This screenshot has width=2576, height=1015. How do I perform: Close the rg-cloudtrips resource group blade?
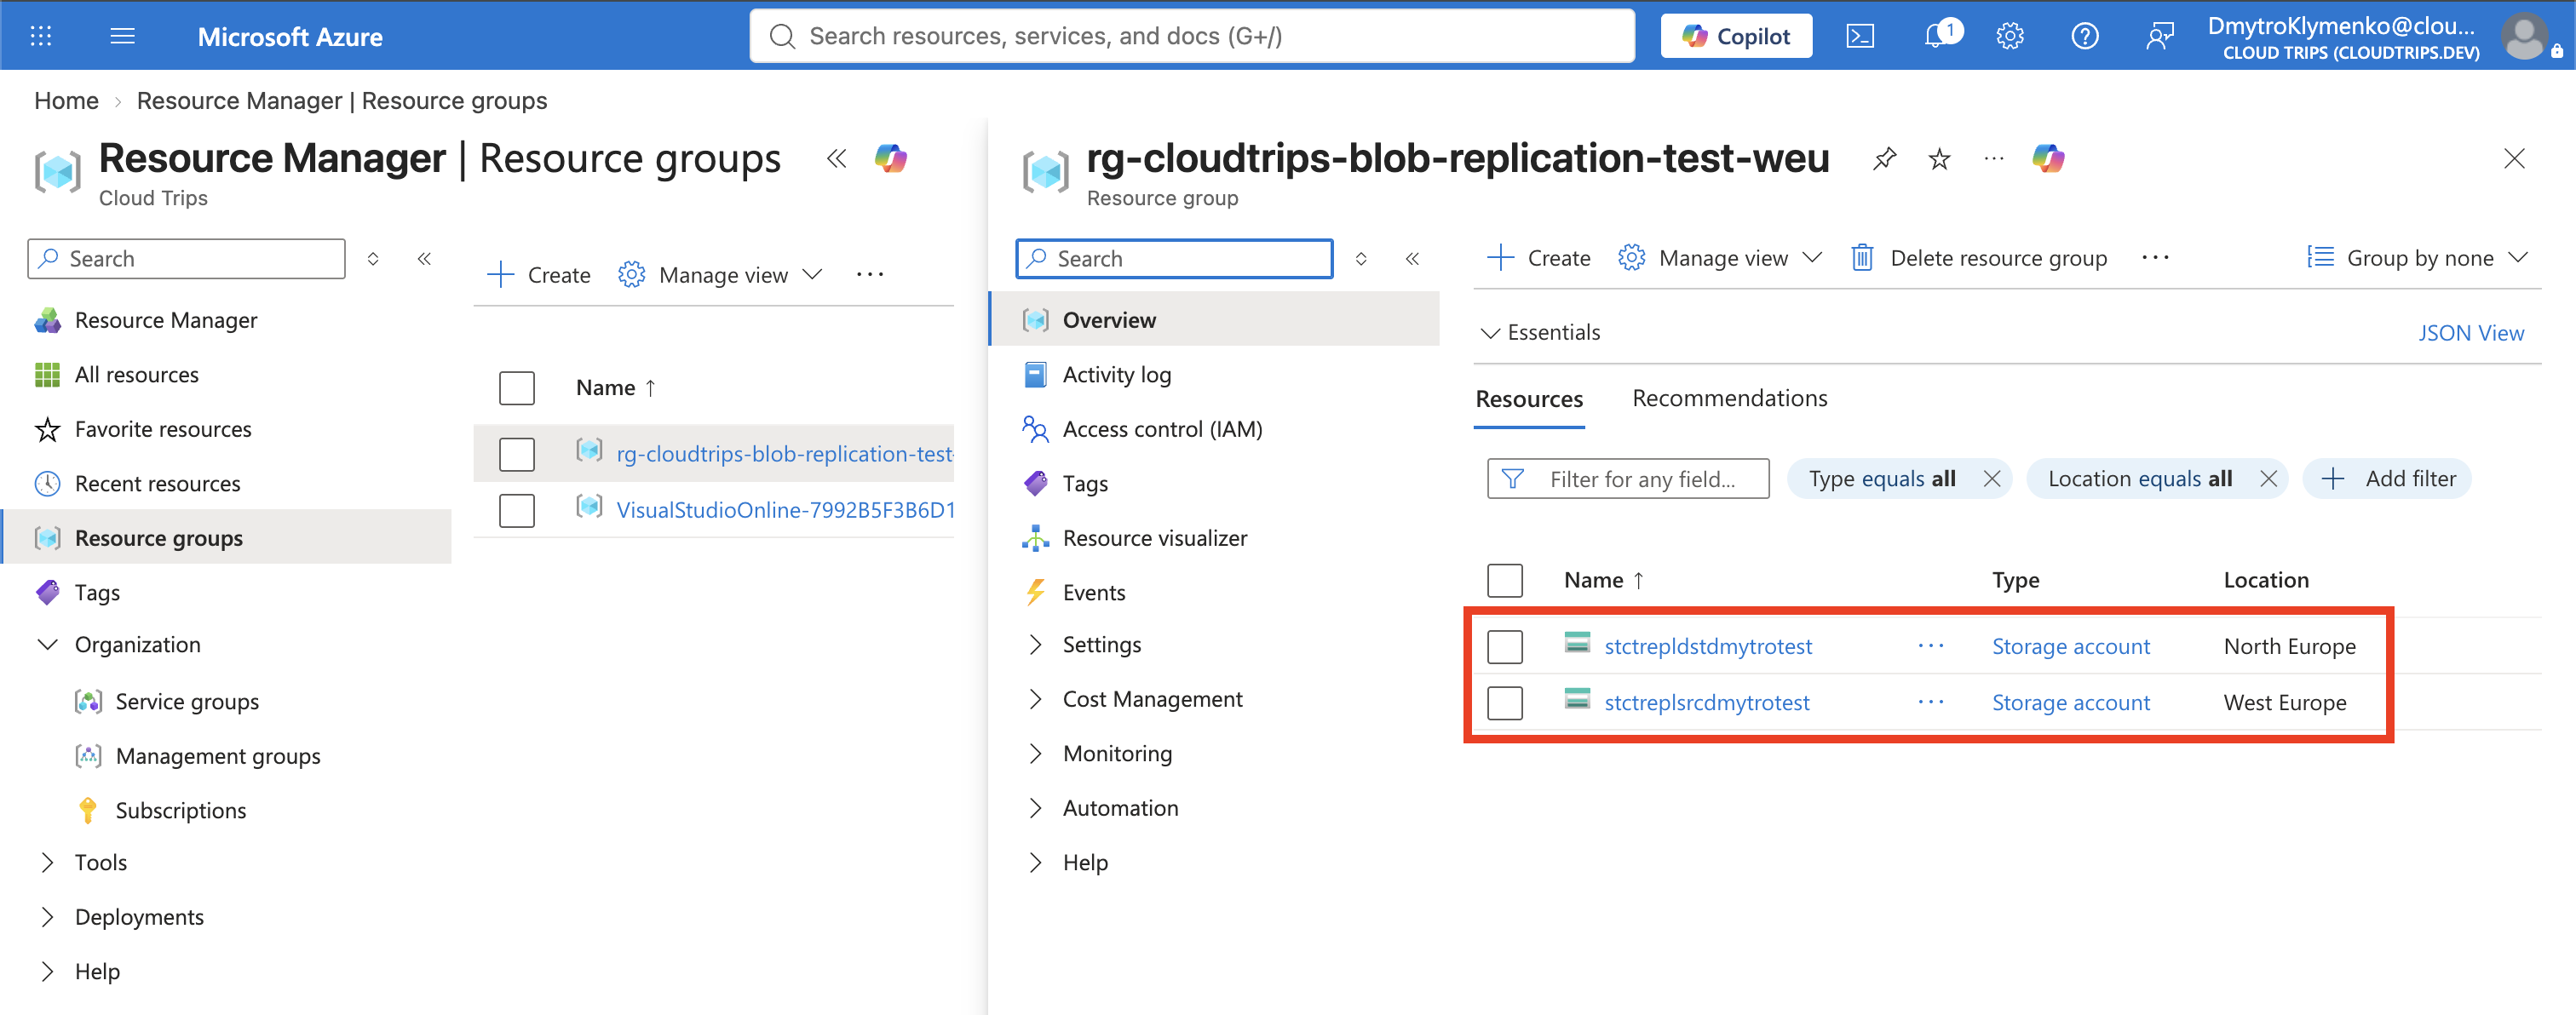coord(2514,158)
